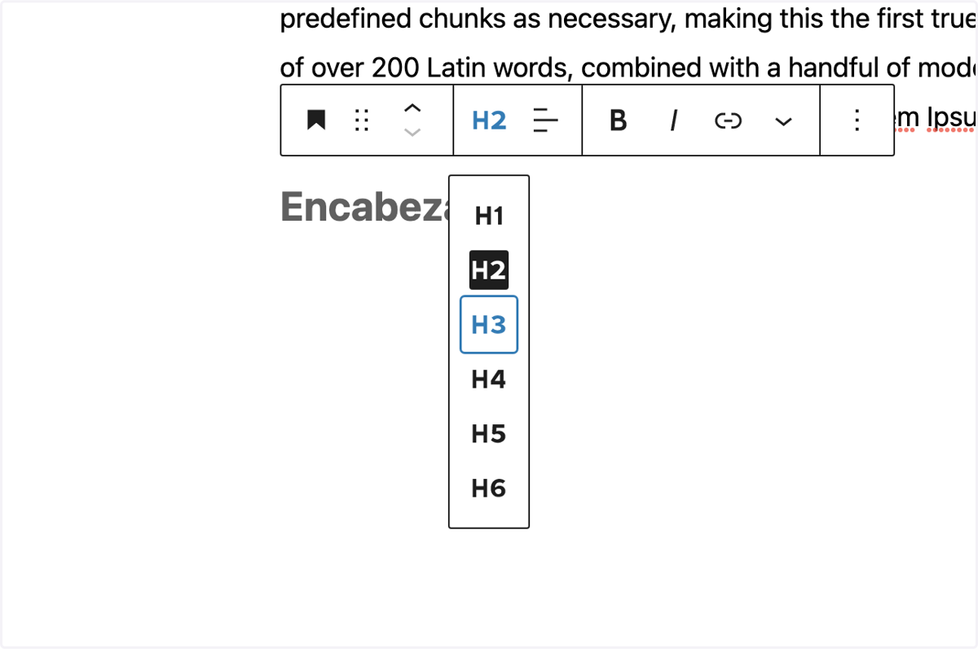This screenshot has width=978, height=649.
Task: Click the Heading block type bookmark icon
Action: click(316, 121)
